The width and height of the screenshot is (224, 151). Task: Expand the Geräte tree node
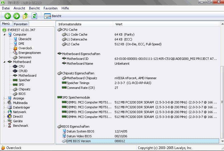[4, 121]
